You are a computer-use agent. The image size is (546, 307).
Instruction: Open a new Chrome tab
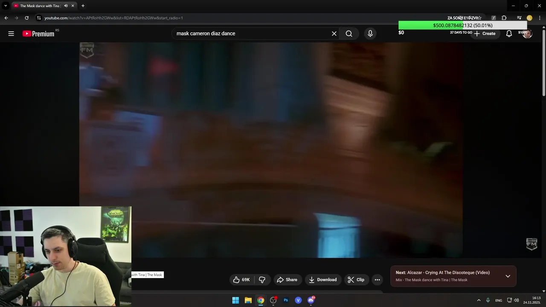(x=83, y=6)
